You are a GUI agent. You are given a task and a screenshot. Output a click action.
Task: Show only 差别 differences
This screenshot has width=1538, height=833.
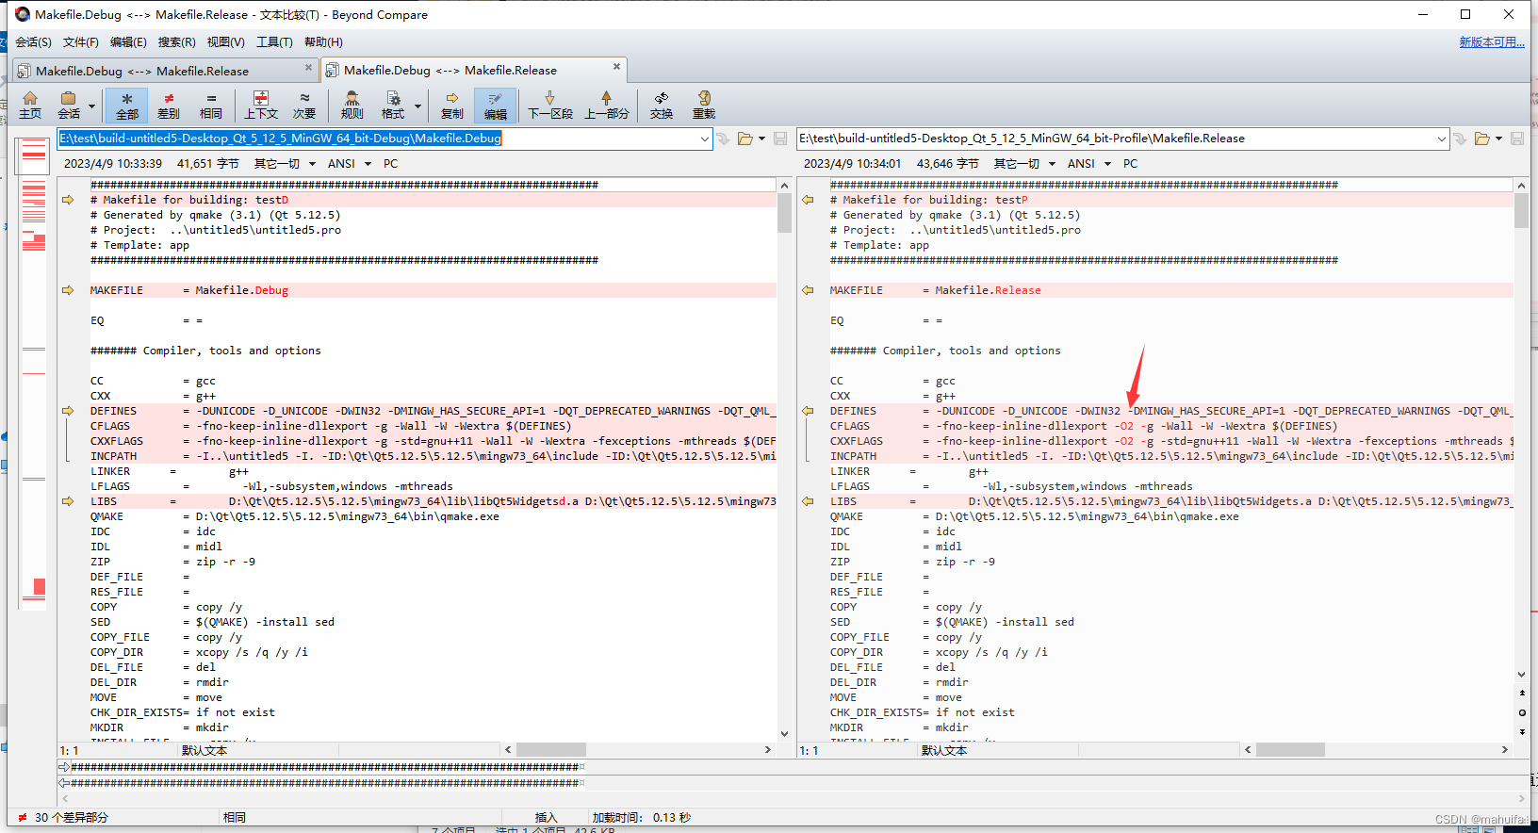[x=169, y=105]
